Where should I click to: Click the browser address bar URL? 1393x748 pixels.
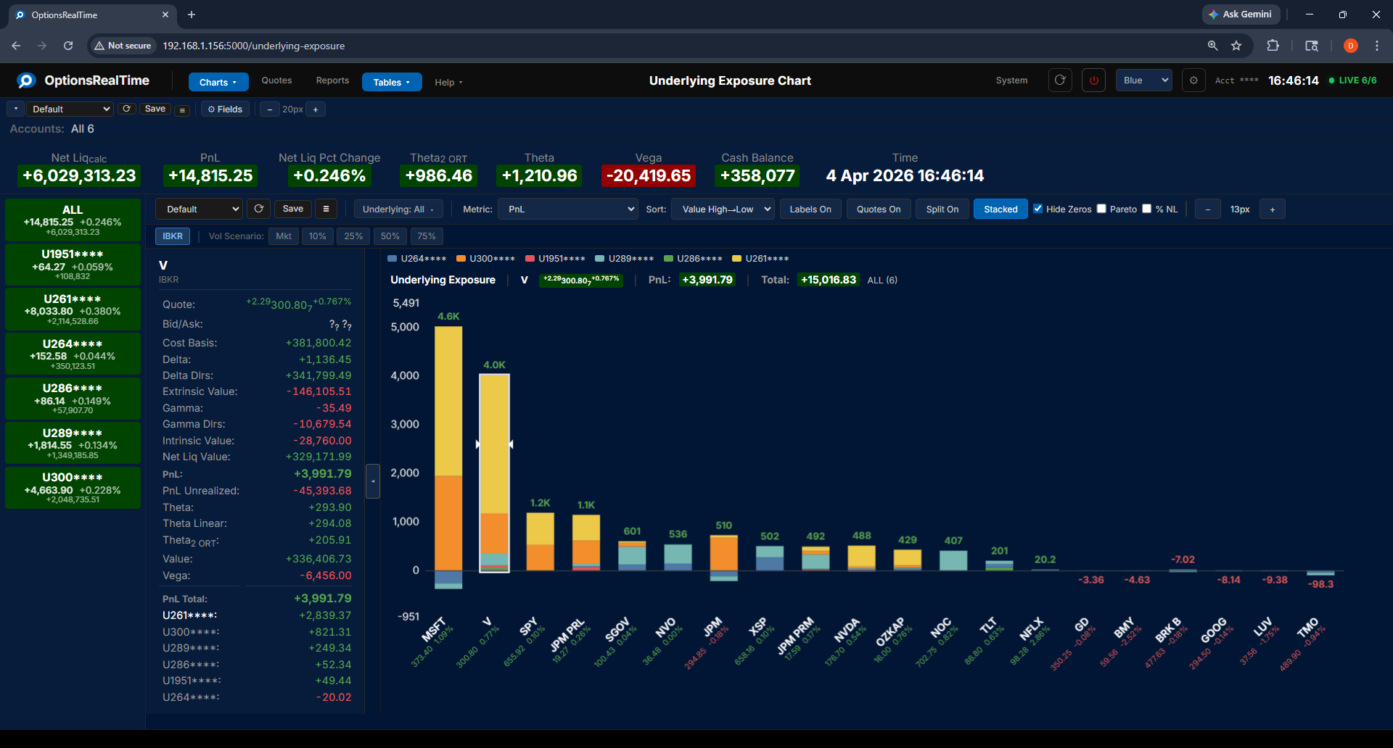coord(253,46)
